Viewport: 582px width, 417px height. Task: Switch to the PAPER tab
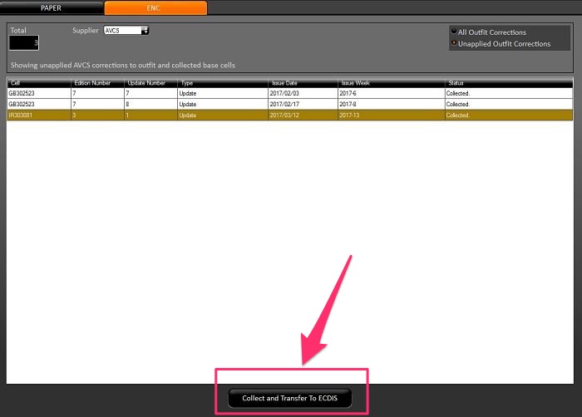51,7
